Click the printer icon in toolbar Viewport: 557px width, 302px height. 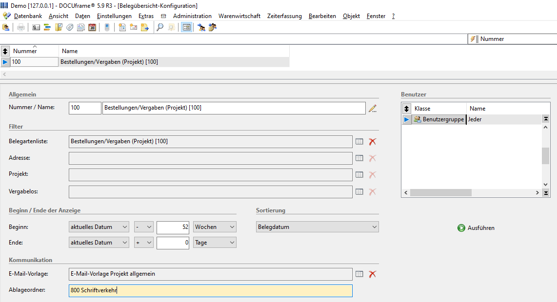21,27
